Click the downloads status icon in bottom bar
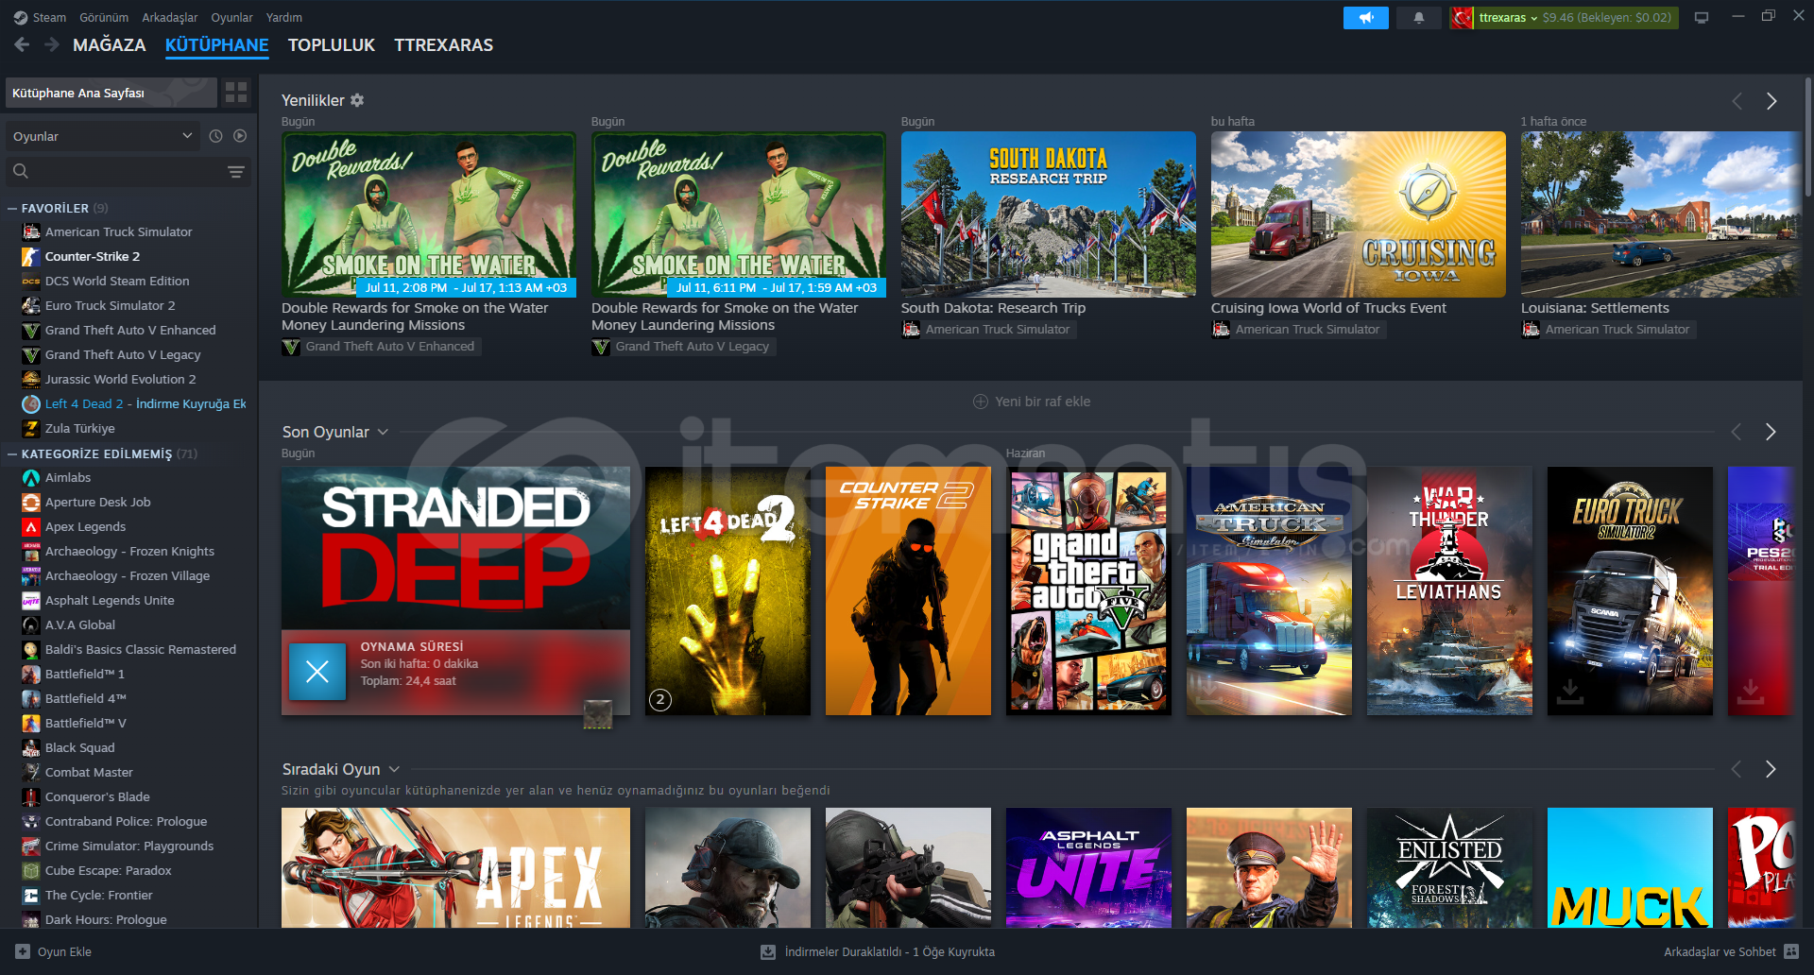This screenshot has height=975, width=1814. point(768,951)
